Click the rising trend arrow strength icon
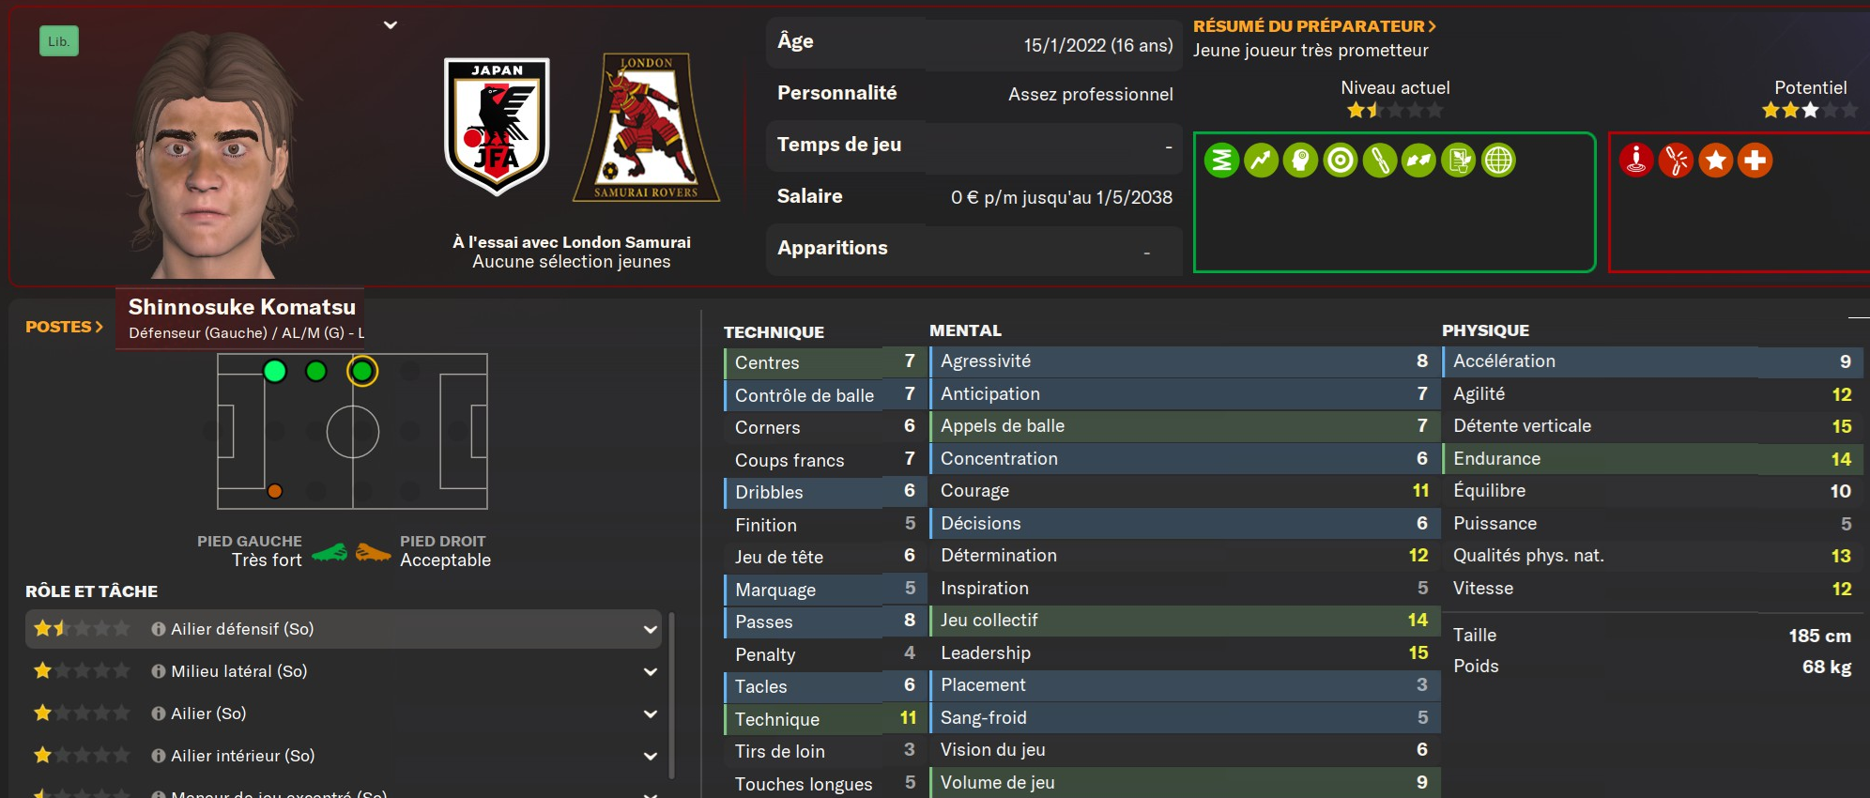 [1261, 161]
